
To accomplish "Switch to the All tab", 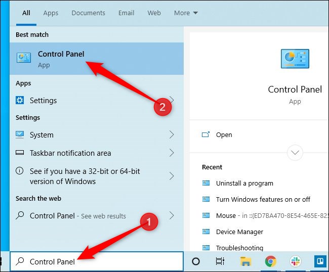I will click(26, 13).
